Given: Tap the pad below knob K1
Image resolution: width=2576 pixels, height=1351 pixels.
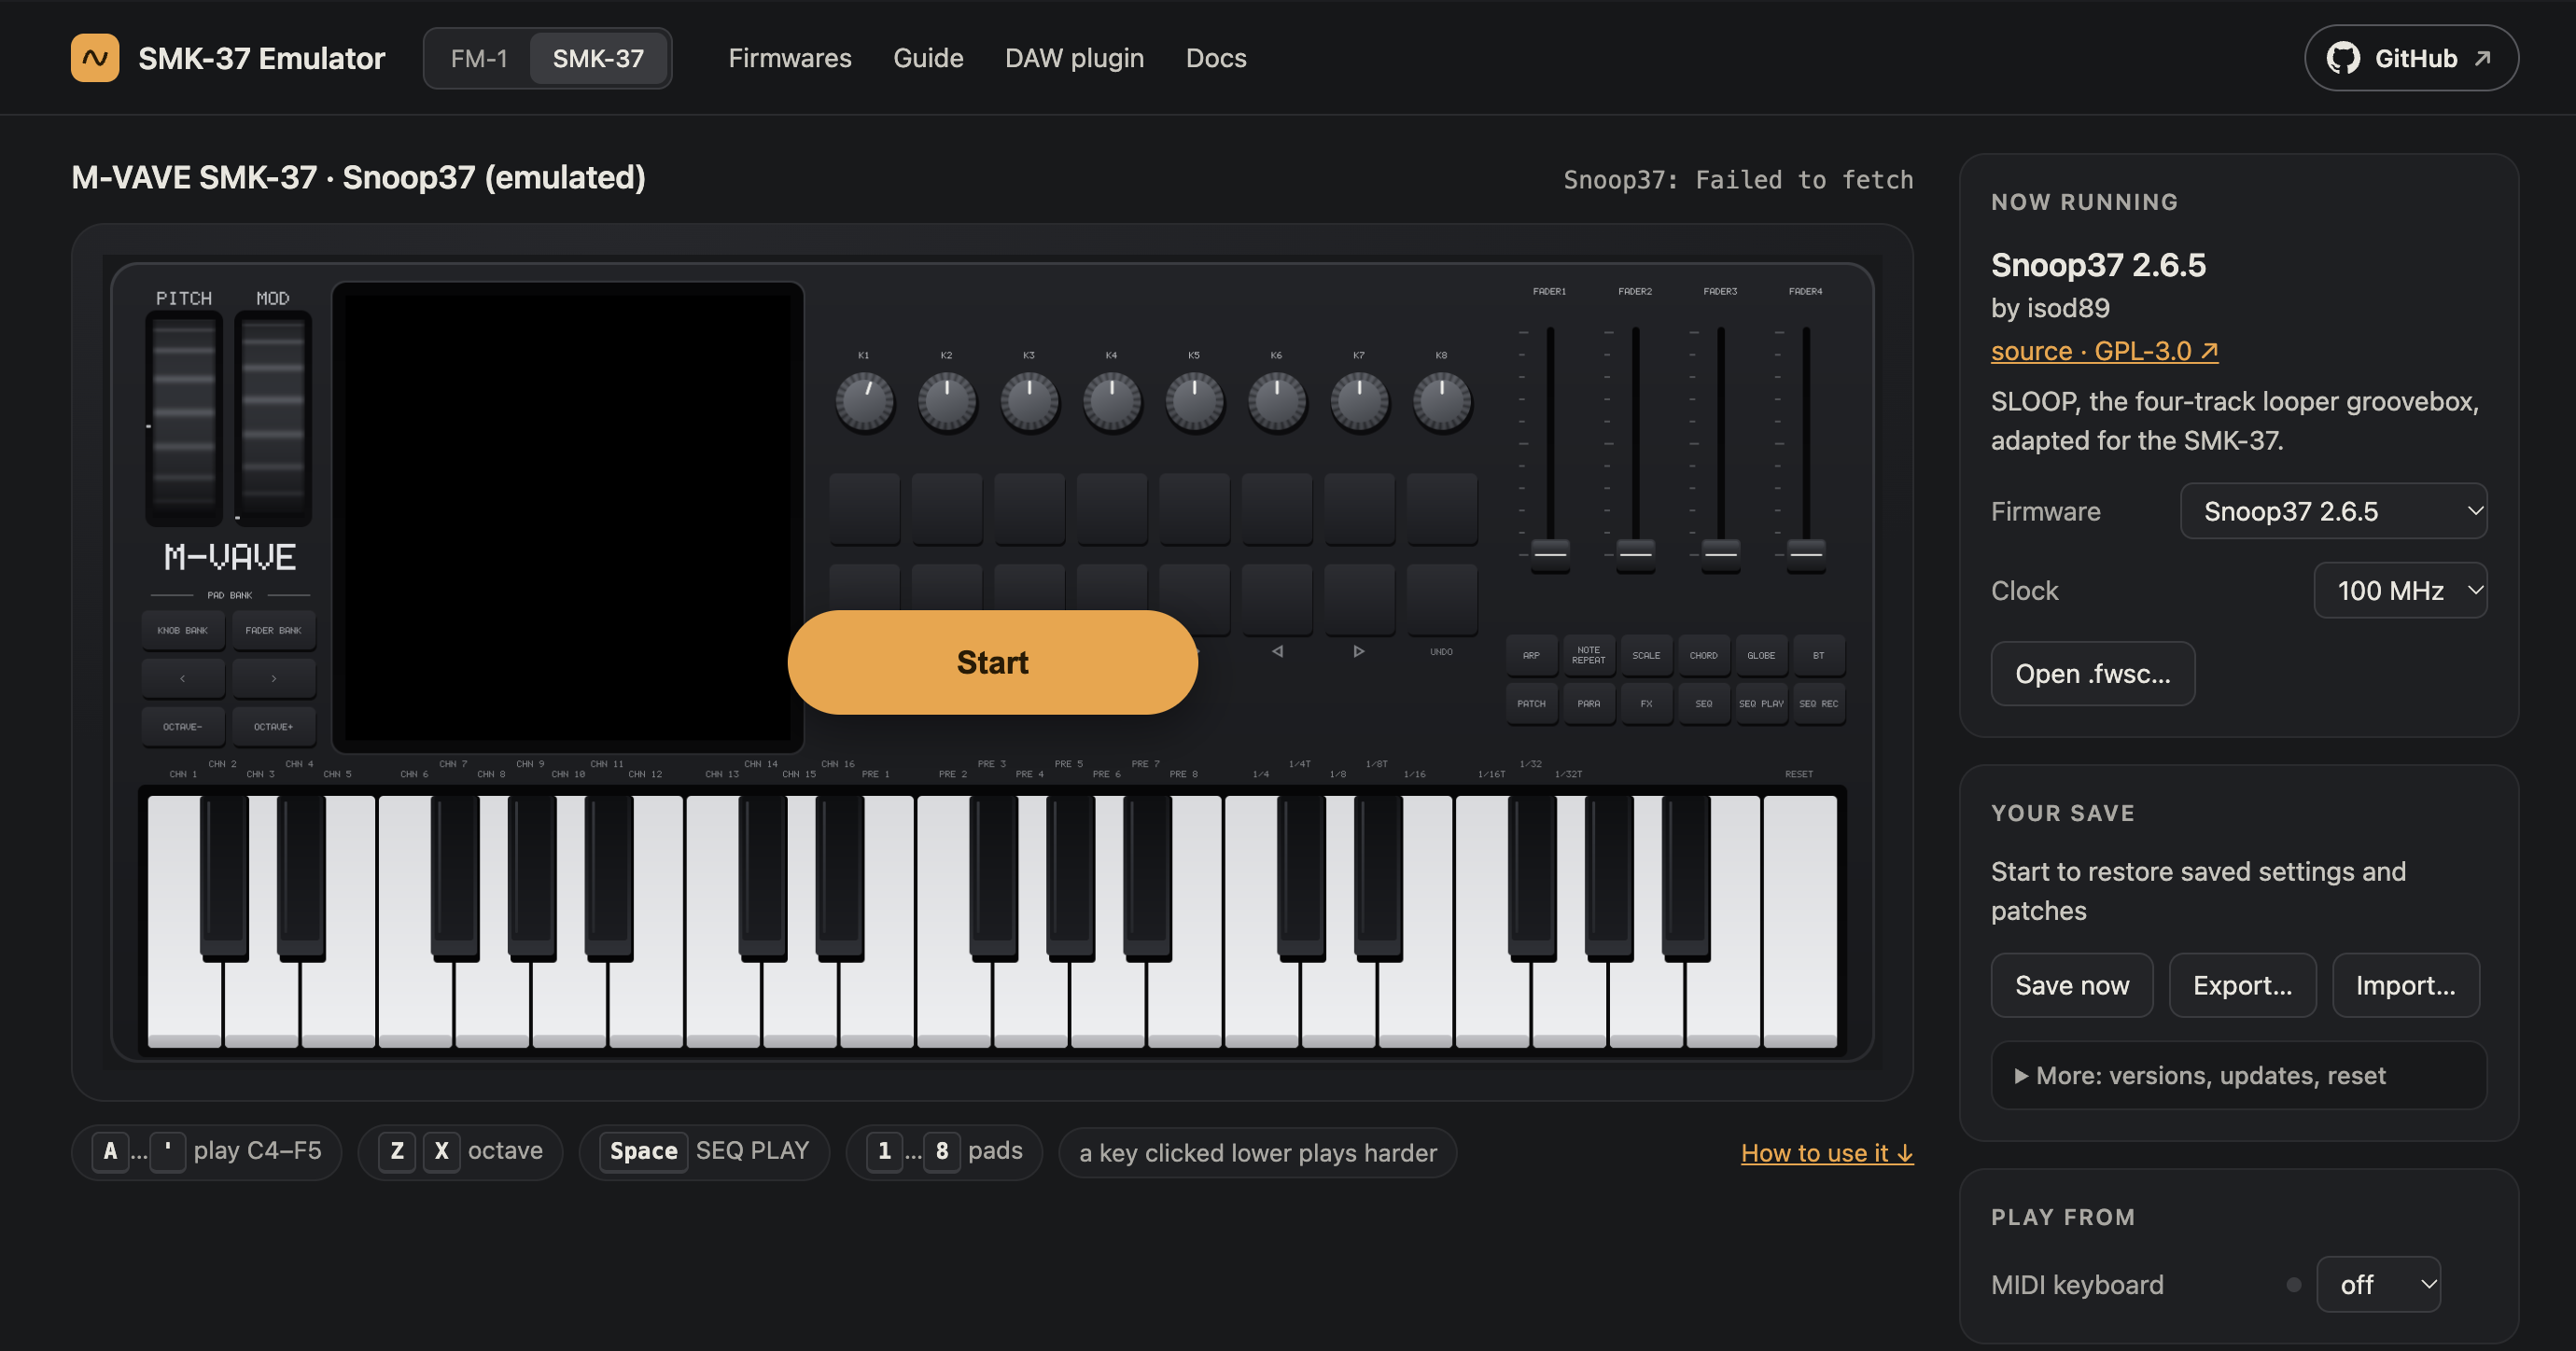Looking at the screenshot, I should [864, 509].
